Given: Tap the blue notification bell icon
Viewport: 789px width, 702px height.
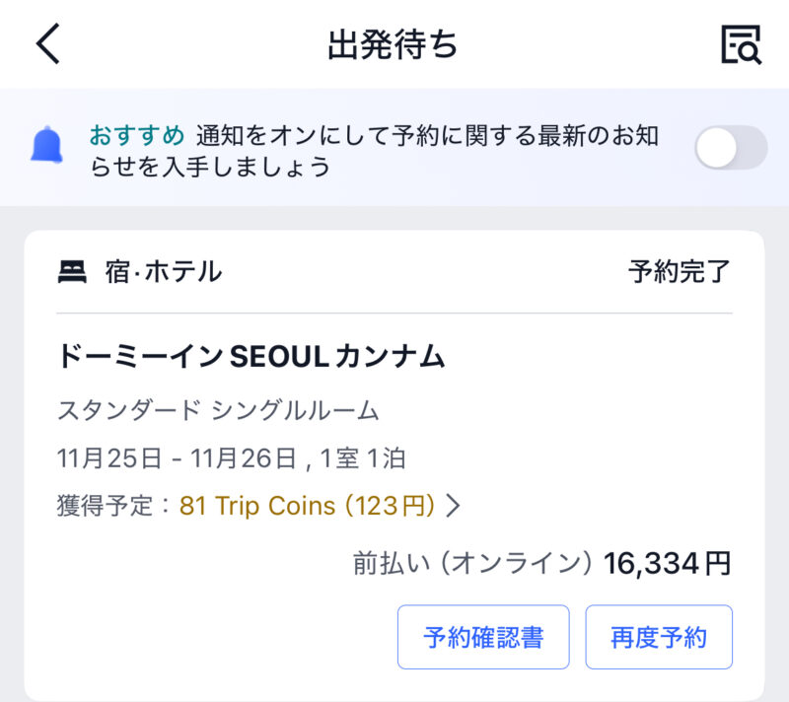Looking at the screenshot, I should click(x=46, y=147).
